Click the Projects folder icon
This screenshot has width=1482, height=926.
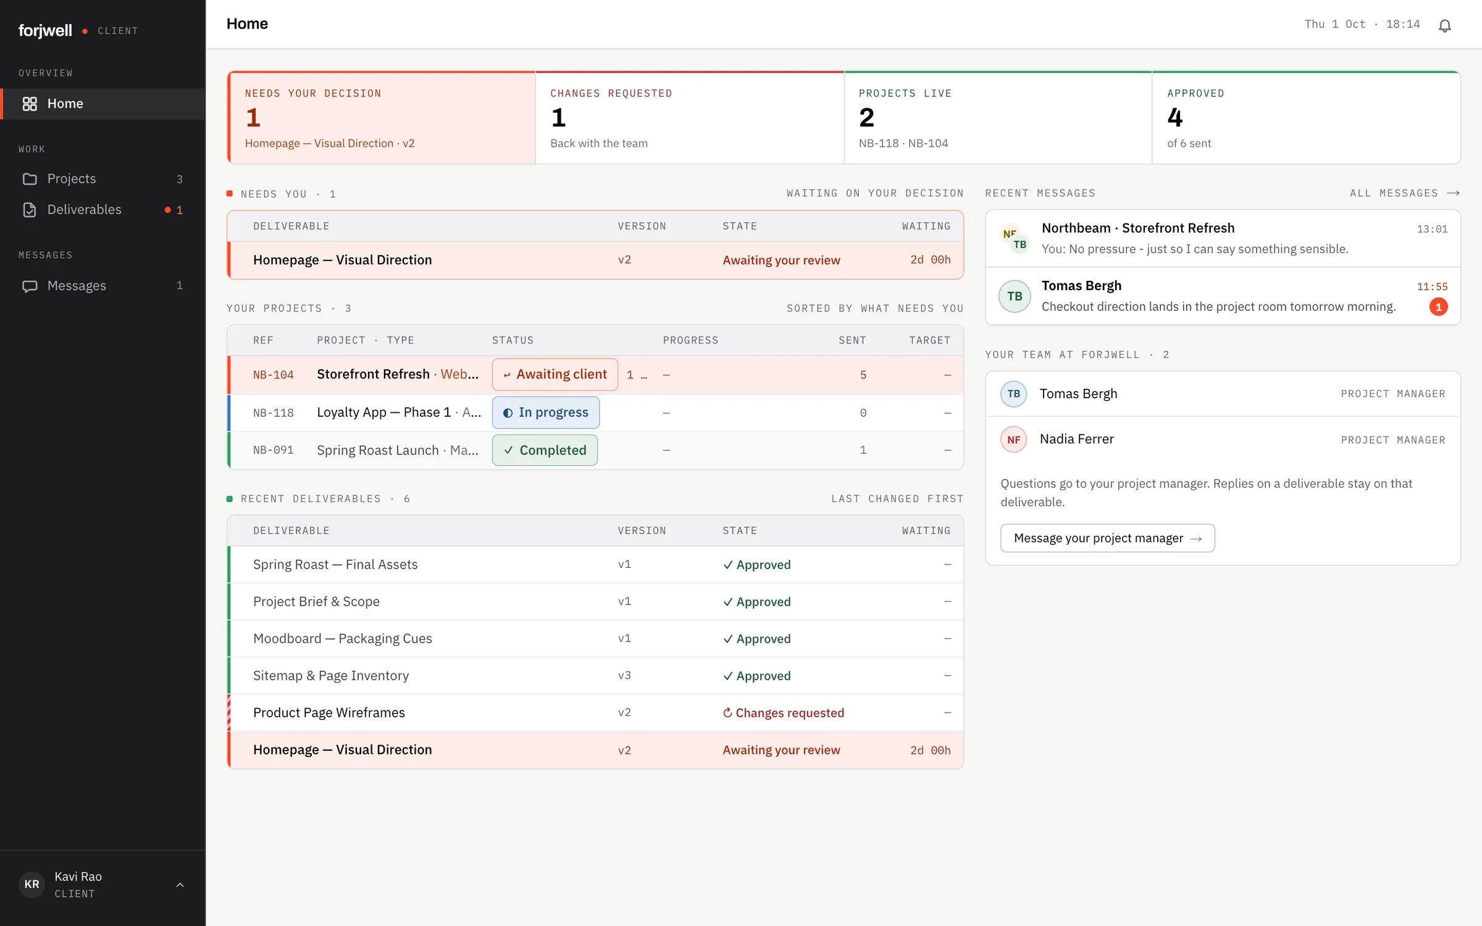(x=30, y=179)
